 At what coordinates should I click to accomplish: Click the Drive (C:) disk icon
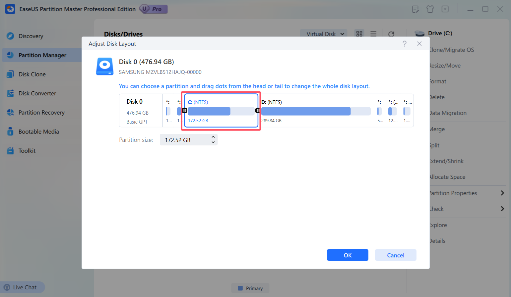point(419,33)
